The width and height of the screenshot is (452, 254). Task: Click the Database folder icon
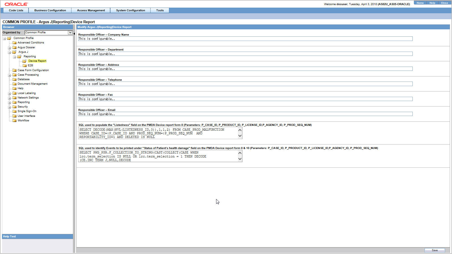[x=14, y=79]
